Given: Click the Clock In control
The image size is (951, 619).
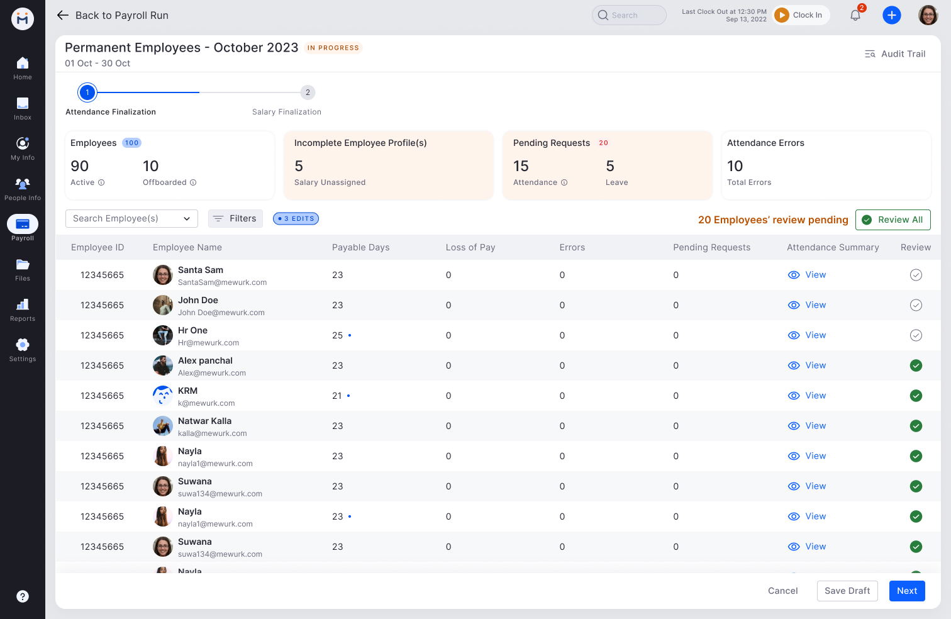Looking at the screenshot, I should click(801, 14).
